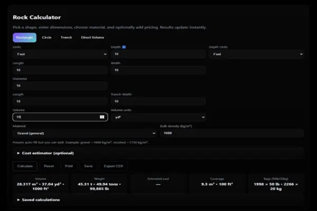Screen dimensions: 317x211
Task: Click the Export CSV button
Action: coord(113,166)
